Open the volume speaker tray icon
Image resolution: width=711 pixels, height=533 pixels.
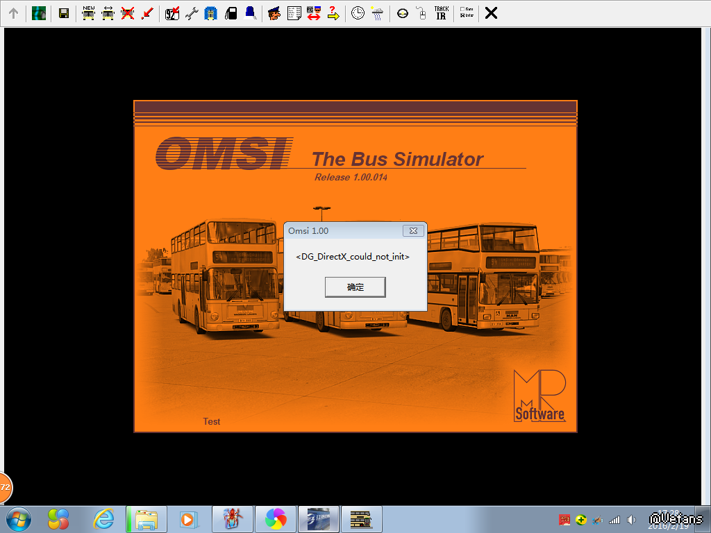(631, 520)
